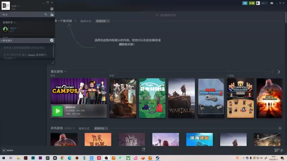Open 饥荒联机版 game tile
This screenshot has width=287, height=161.
coord(98,140)
